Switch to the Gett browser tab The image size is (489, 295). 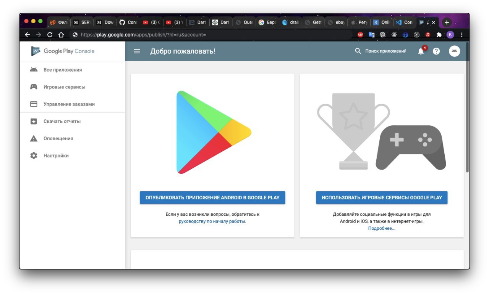pyautogui.click(x=314, y=22)
